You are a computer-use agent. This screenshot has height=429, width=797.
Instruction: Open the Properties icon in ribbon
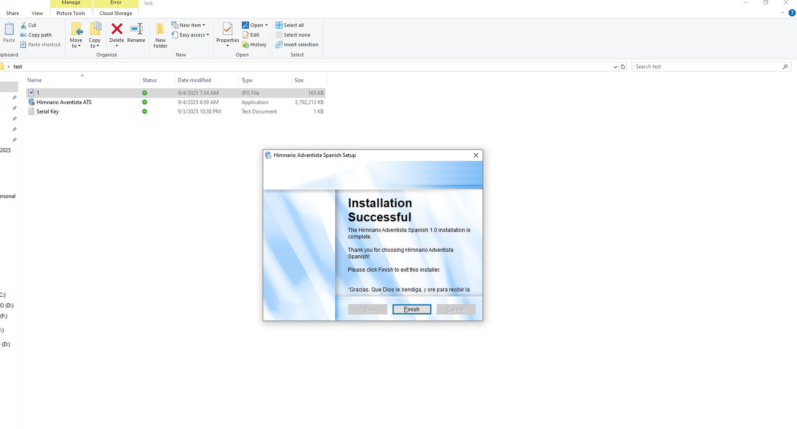point(227,29)
